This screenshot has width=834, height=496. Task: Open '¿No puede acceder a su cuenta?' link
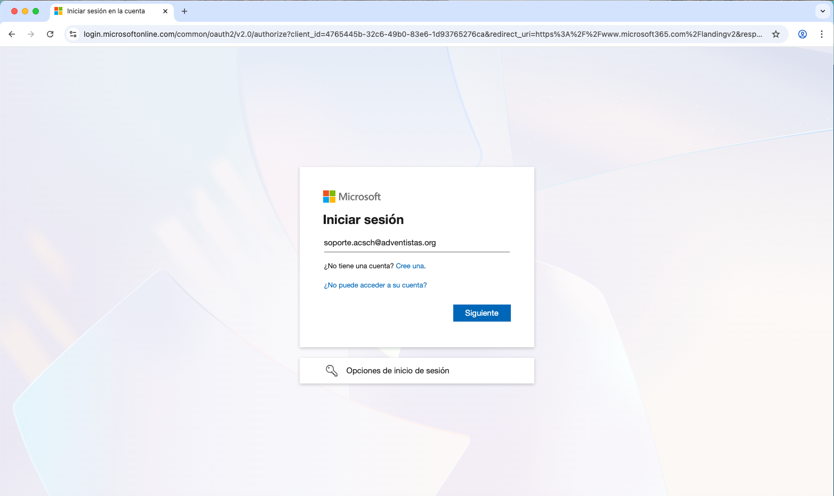(375, 285)
